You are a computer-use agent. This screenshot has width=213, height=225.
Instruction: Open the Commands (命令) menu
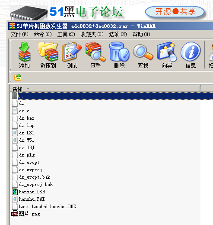tap(43, 34)
